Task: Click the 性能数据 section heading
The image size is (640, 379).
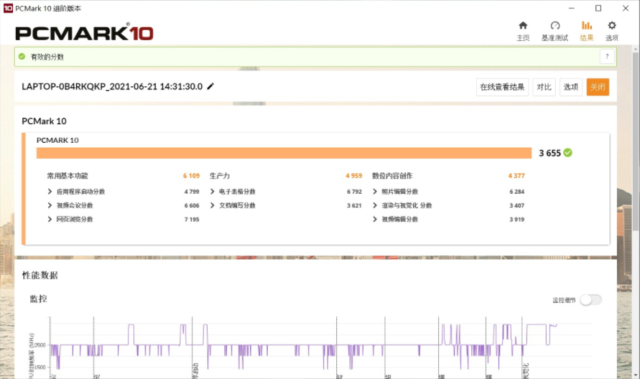Action: coord(40,276)
